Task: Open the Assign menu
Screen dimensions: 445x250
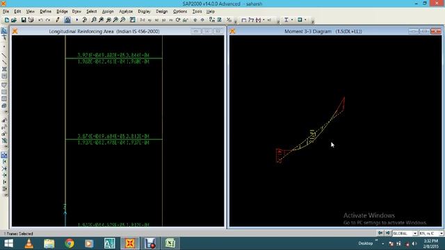Action: [x=108, y=11]
